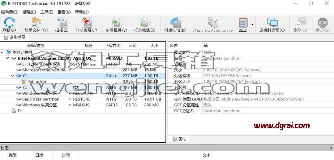Collapse the Intel Raid 0 Volume node
The width and height of the screenshot is (334, 160).
(x=7, y=58)
